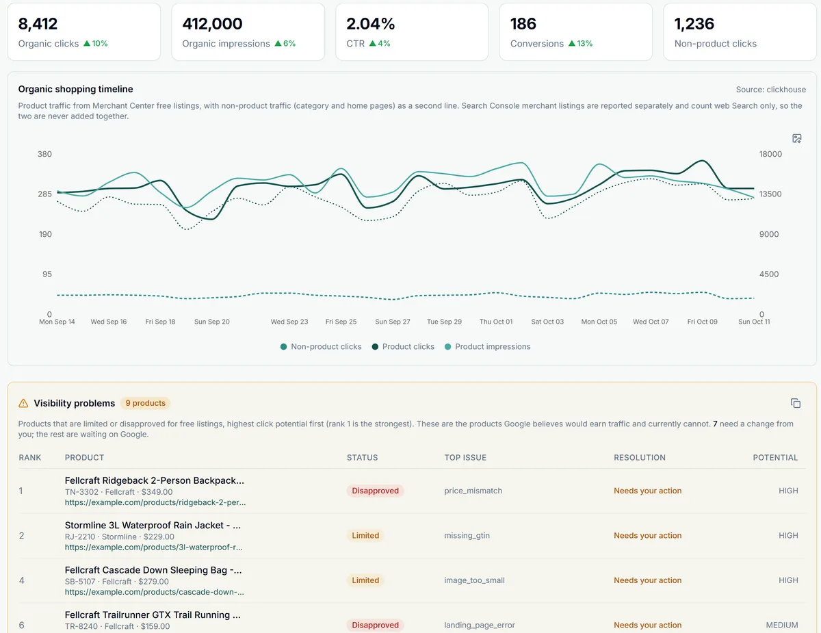Click the HIGH potential in missing_gtin row
The width and height of the screenshot is (821, 633).
pyautogui.click(x=788, y=536)
